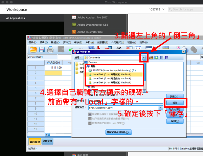Toggle write variable names to spreadsheet checkbox
The image size is (203, 156).
point(90,114)
